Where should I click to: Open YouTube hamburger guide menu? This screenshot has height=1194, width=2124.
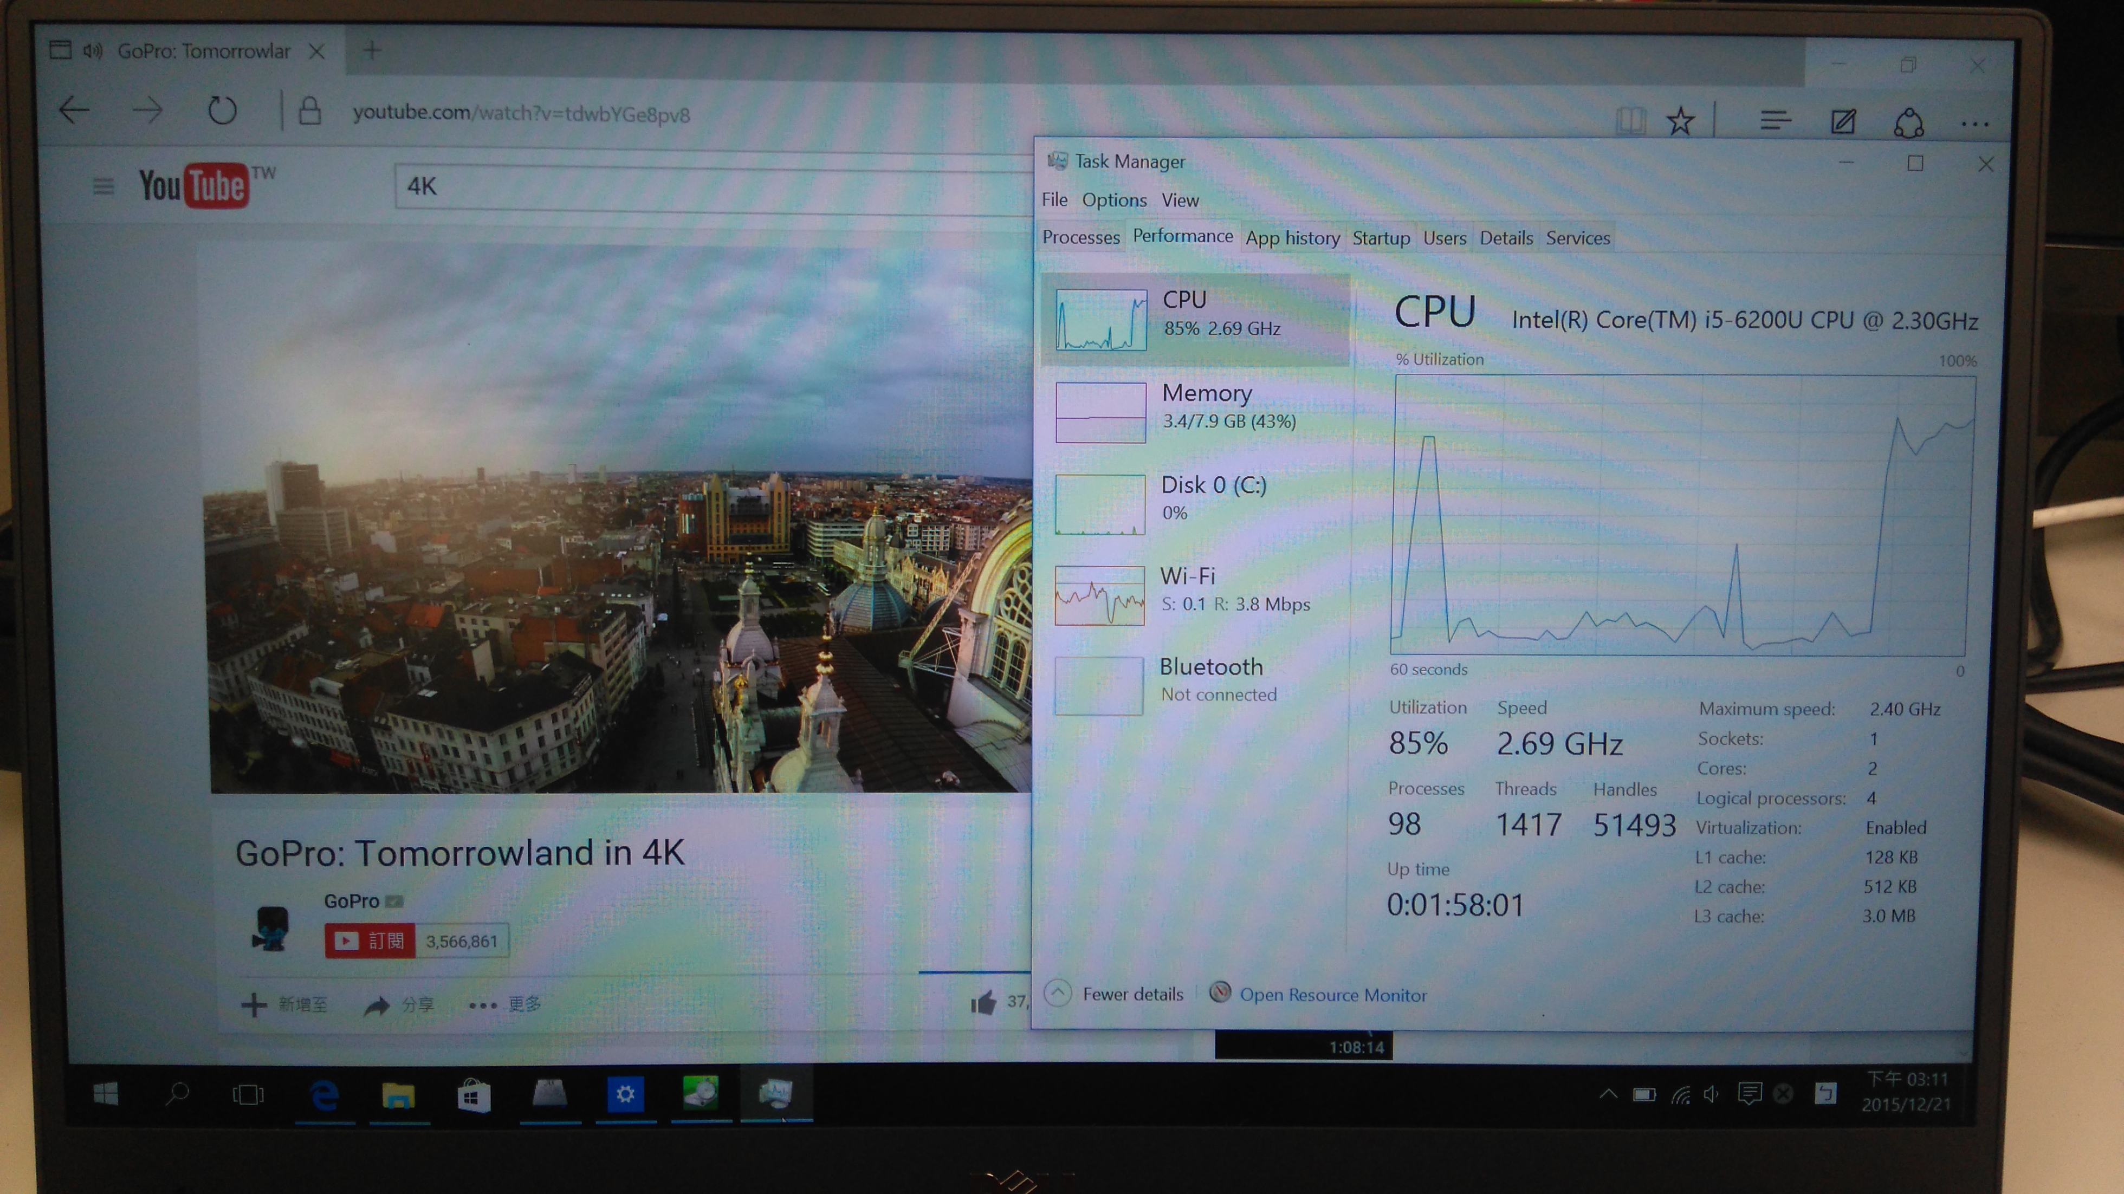[103, 187]
